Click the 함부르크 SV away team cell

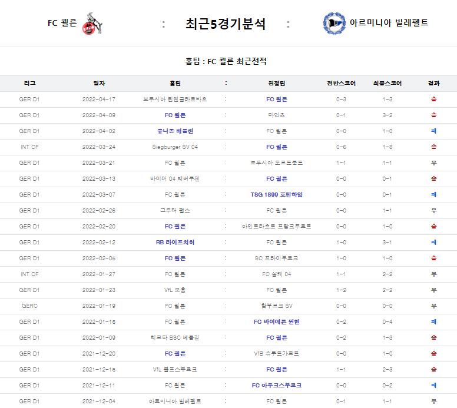(x=277, y=306)
